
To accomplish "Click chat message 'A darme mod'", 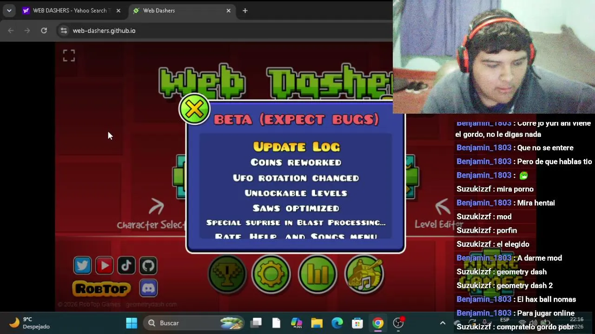I will [x=540, y=258].
